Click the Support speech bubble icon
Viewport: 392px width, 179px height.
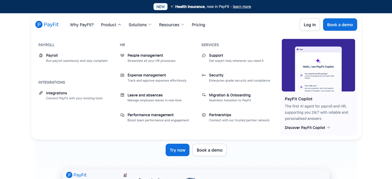pos(204,55)
